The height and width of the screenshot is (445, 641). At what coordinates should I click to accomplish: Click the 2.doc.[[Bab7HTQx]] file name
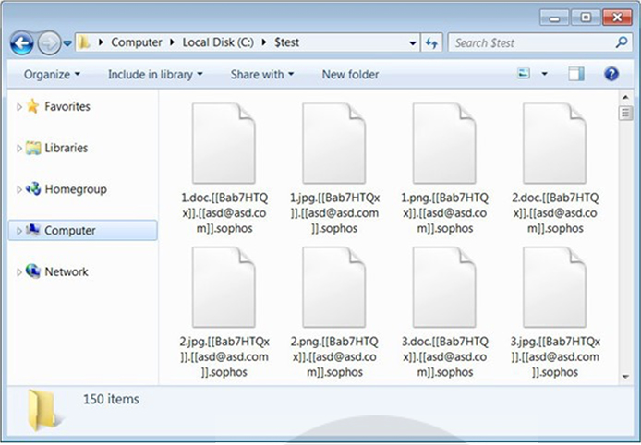(555, 213)
